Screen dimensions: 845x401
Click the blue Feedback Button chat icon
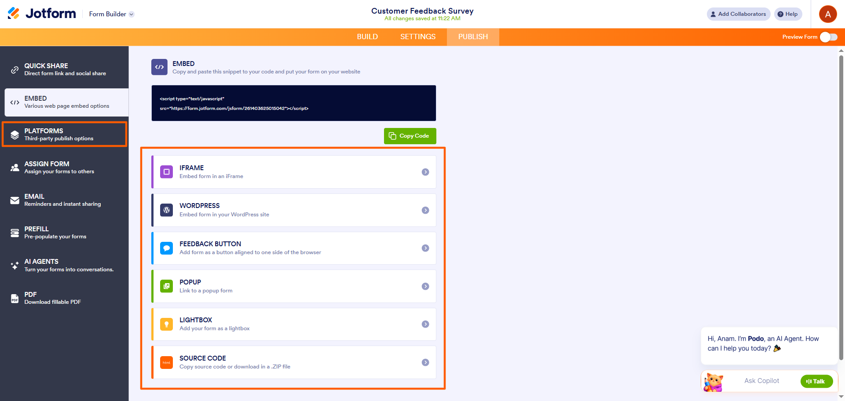tap(166, 248)
